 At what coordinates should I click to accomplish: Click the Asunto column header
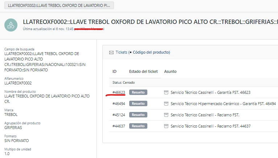coord(170,71)
